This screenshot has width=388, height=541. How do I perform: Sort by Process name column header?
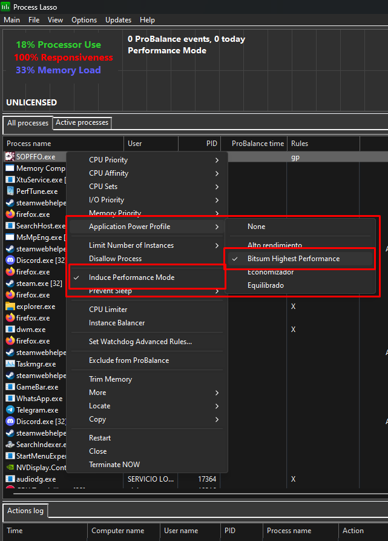click(64, 144)
